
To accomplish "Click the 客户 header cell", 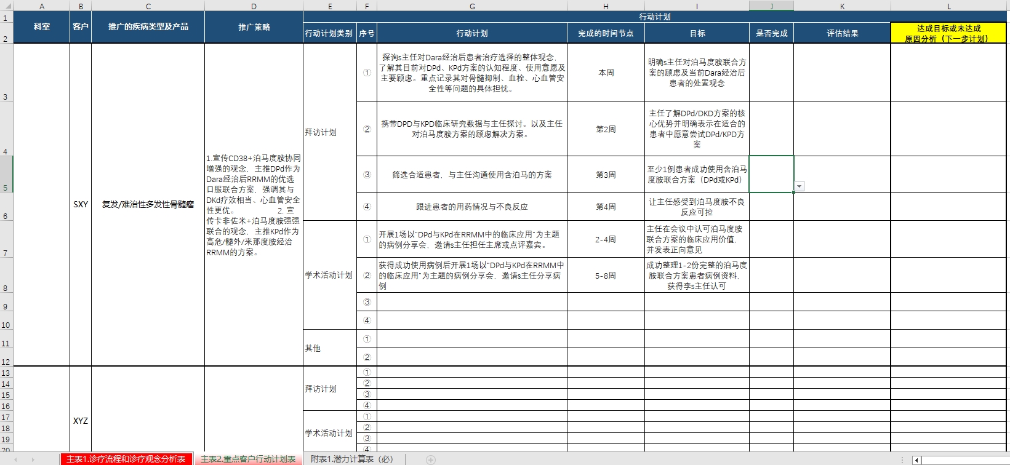I will [81, 27].
